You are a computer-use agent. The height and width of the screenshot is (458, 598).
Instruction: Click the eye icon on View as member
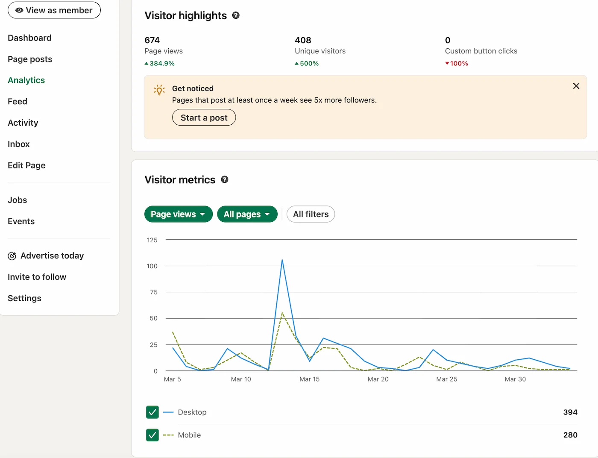pos(19,10)
